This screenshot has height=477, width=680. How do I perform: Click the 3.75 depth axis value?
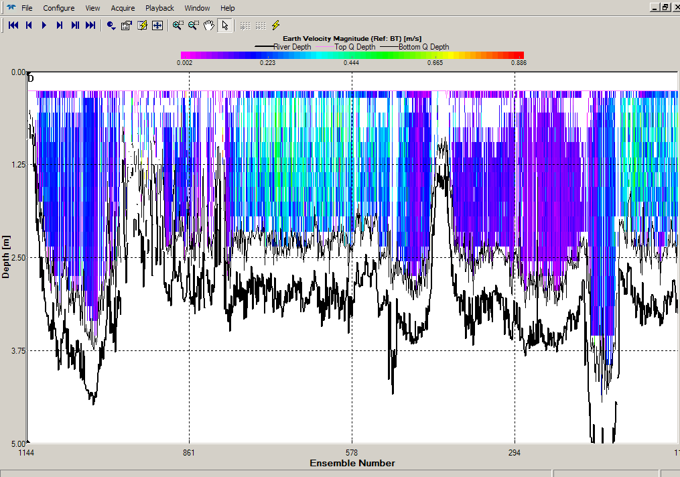coord(18,351)
